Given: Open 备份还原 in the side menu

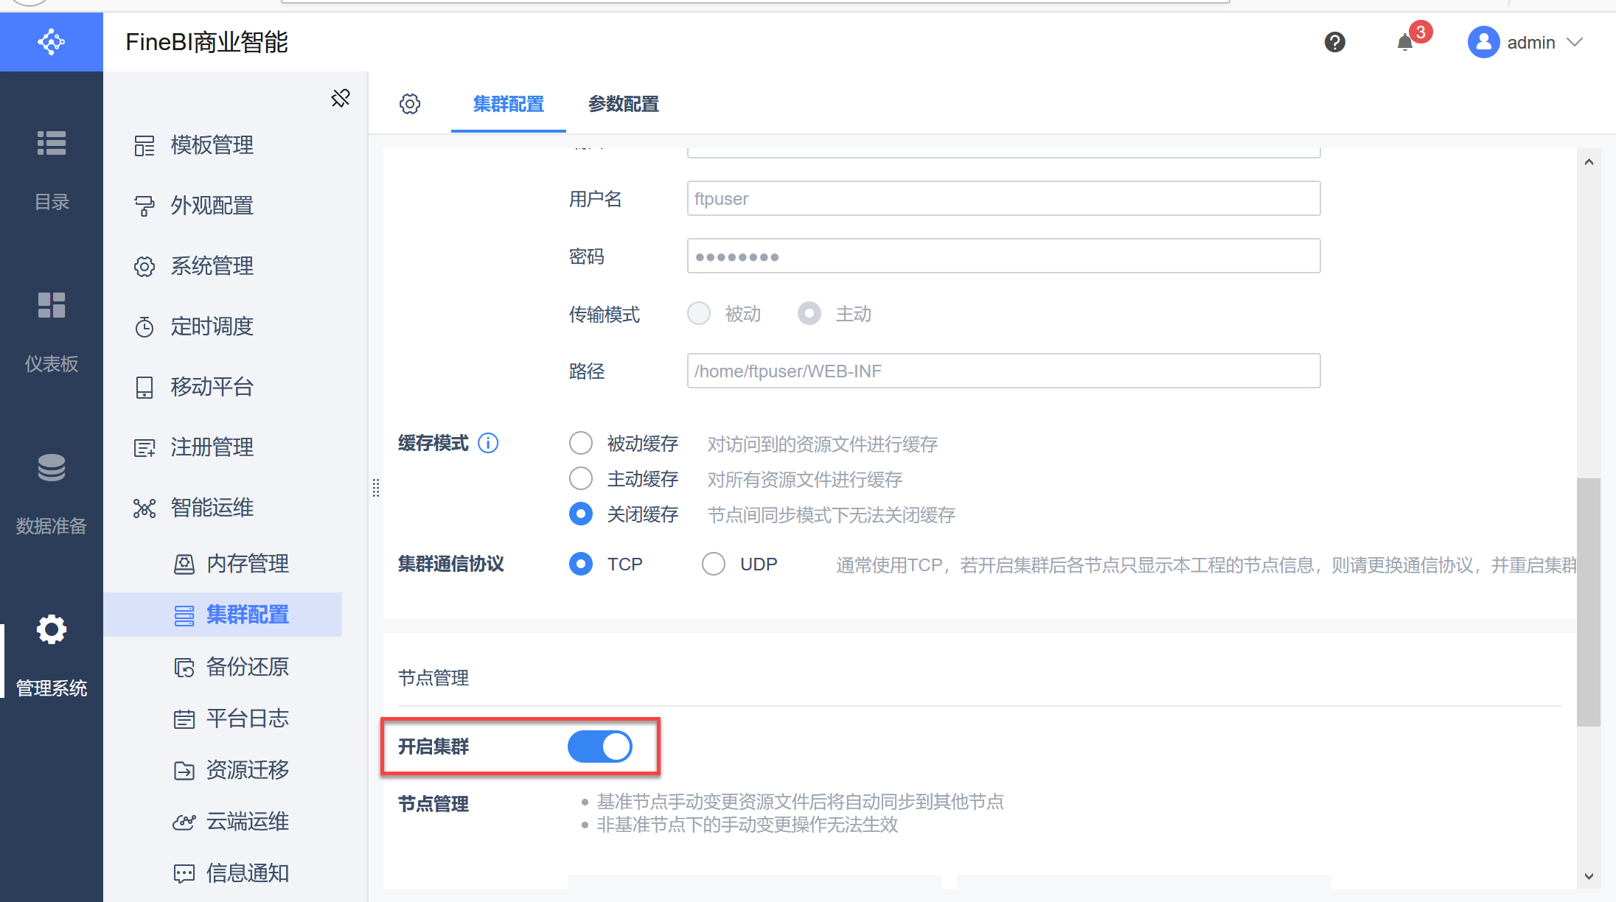Looking at the screenshot, I should pyautogui.click(x=247, y=667).
